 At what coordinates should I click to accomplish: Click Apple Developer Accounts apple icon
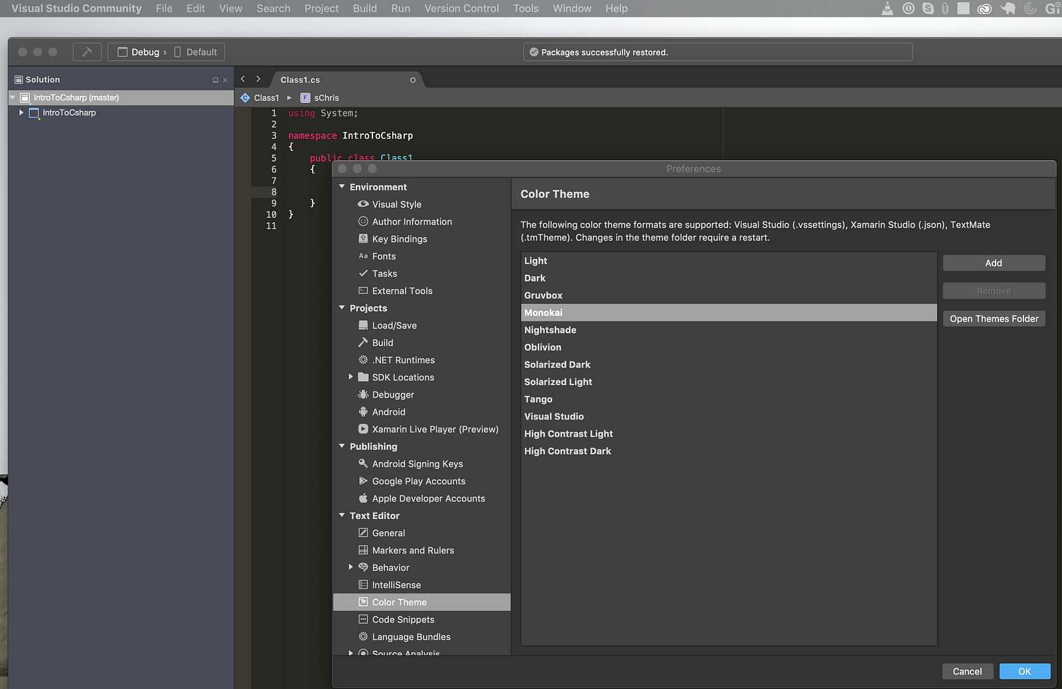tap(363, 498)
